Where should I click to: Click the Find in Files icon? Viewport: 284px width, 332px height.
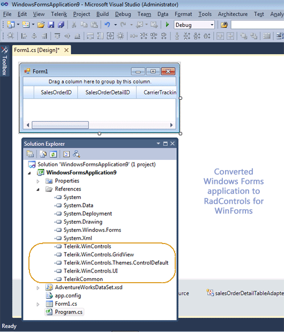[224, 25]
